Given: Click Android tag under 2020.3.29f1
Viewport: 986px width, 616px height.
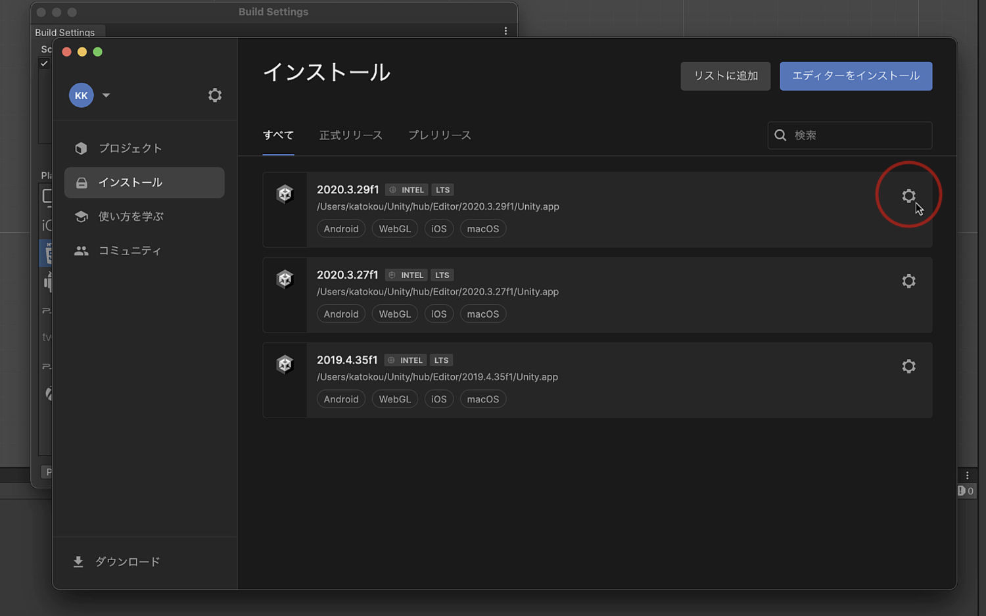Looking at the screenshot, I should pyautogui.click(x=341, y=229).
